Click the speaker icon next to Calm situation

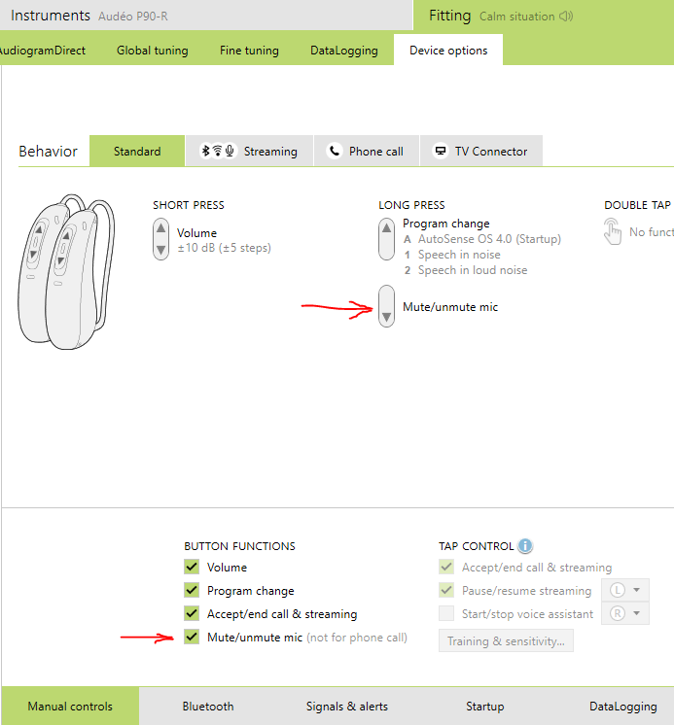(x=566, y=17)
